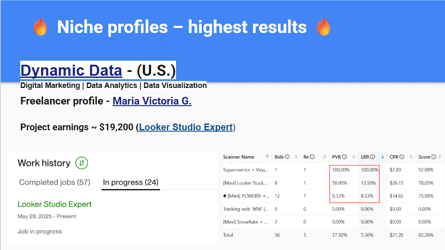Click the LRR column info icon
Screen dimensions: 445x250
point(373,157)
